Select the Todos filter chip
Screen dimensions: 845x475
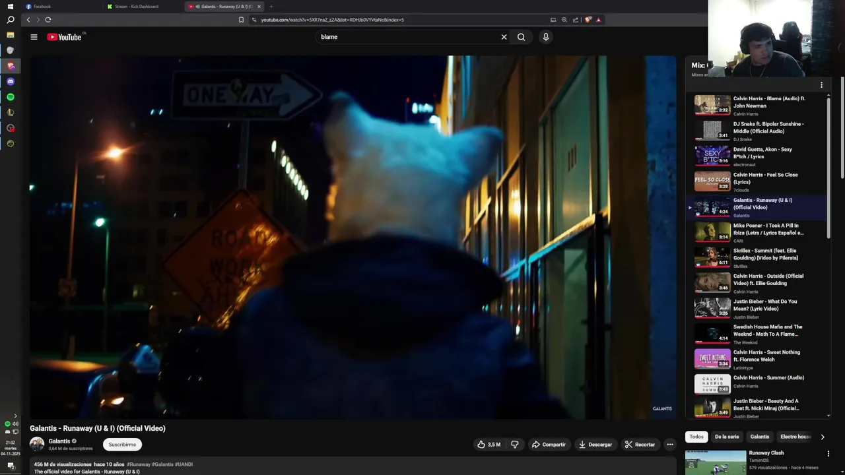[696, 437]
